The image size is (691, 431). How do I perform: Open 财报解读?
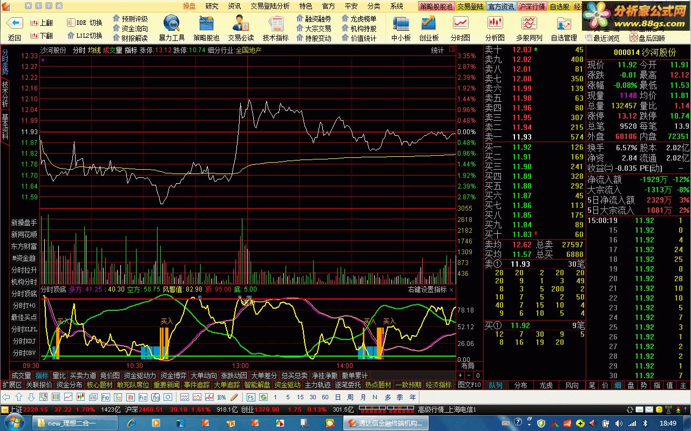[x=130, y=38]
